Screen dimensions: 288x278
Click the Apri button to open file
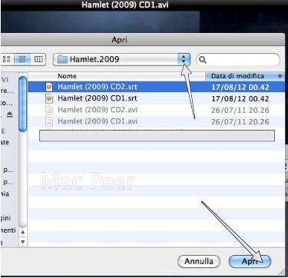[x=250, y=261]
